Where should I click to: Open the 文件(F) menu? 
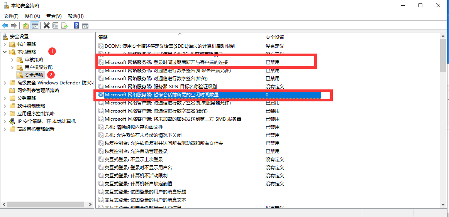11,16
